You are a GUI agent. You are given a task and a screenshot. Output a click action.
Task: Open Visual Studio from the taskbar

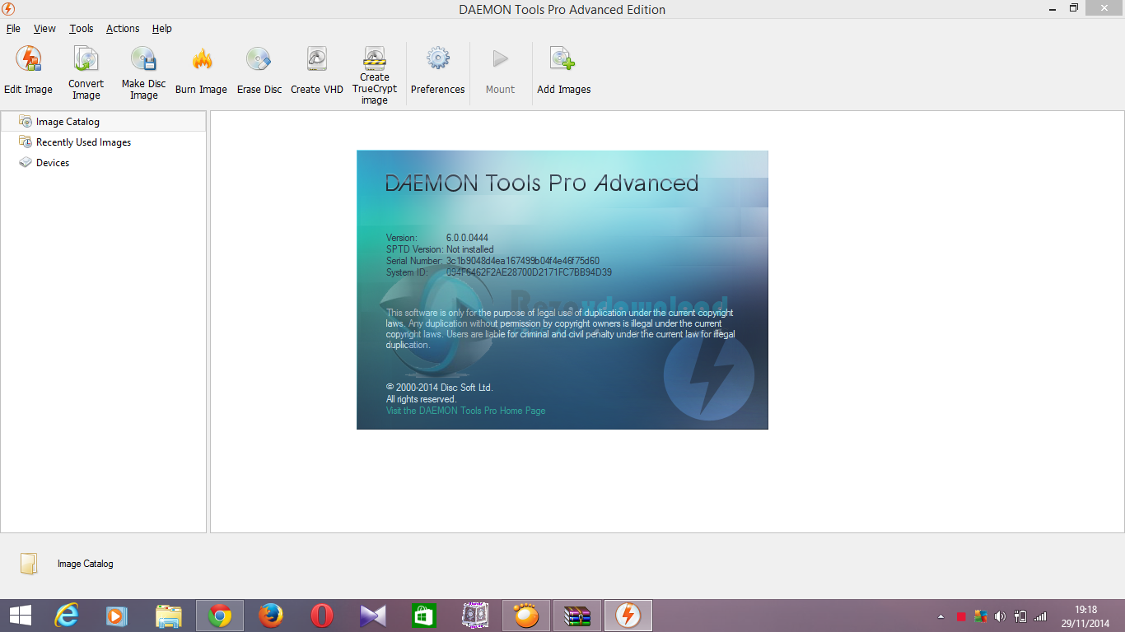click(372, 616)
